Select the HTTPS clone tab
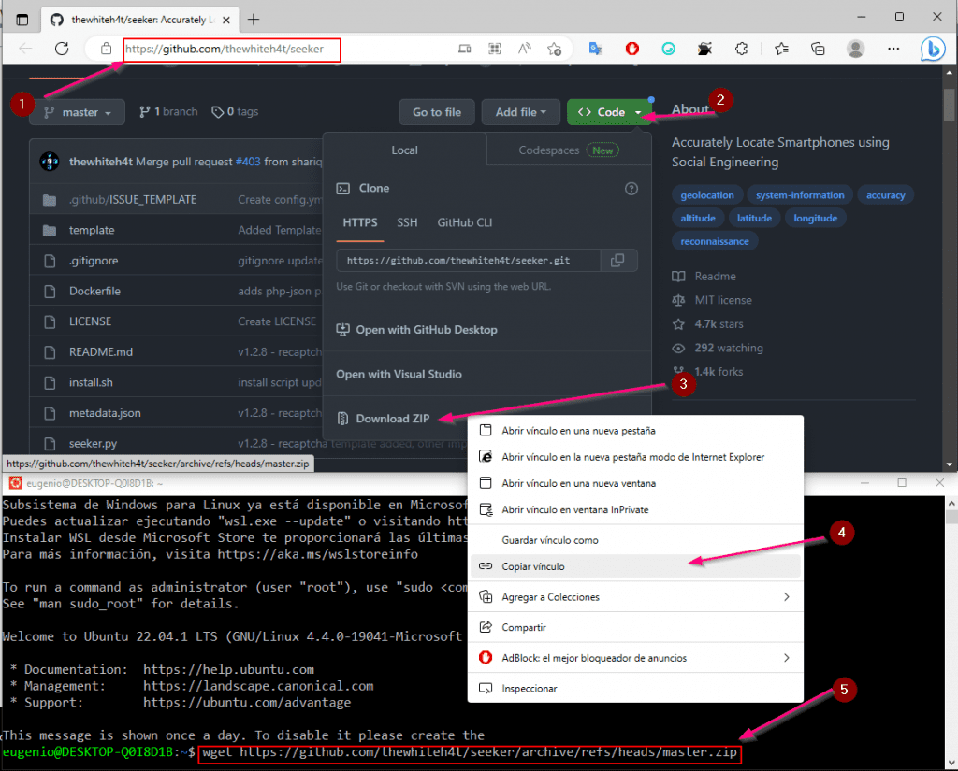The image size is (958, 771). [x=360, y=222]
